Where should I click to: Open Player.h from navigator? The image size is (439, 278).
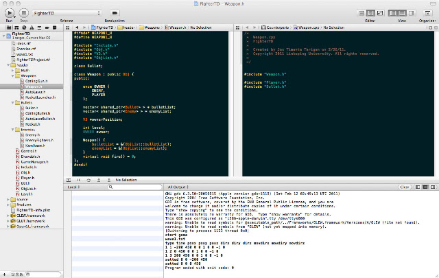click(25, 178)
